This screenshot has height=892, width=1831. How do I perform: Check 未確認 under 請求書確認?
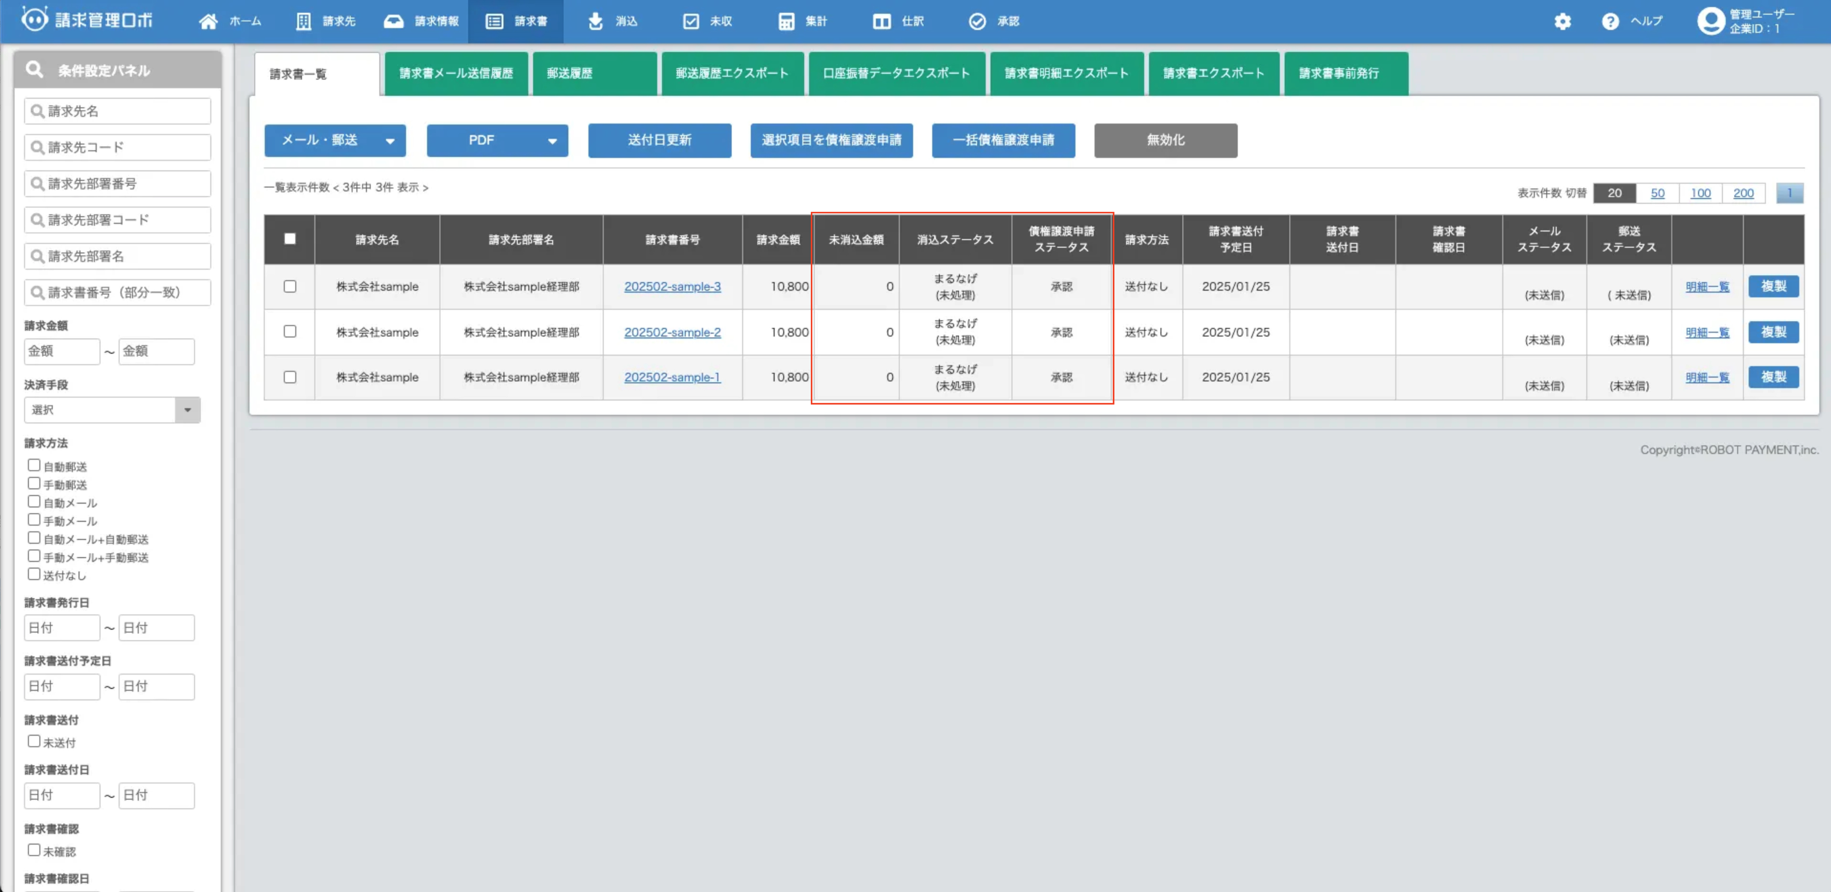click(34, 850)
